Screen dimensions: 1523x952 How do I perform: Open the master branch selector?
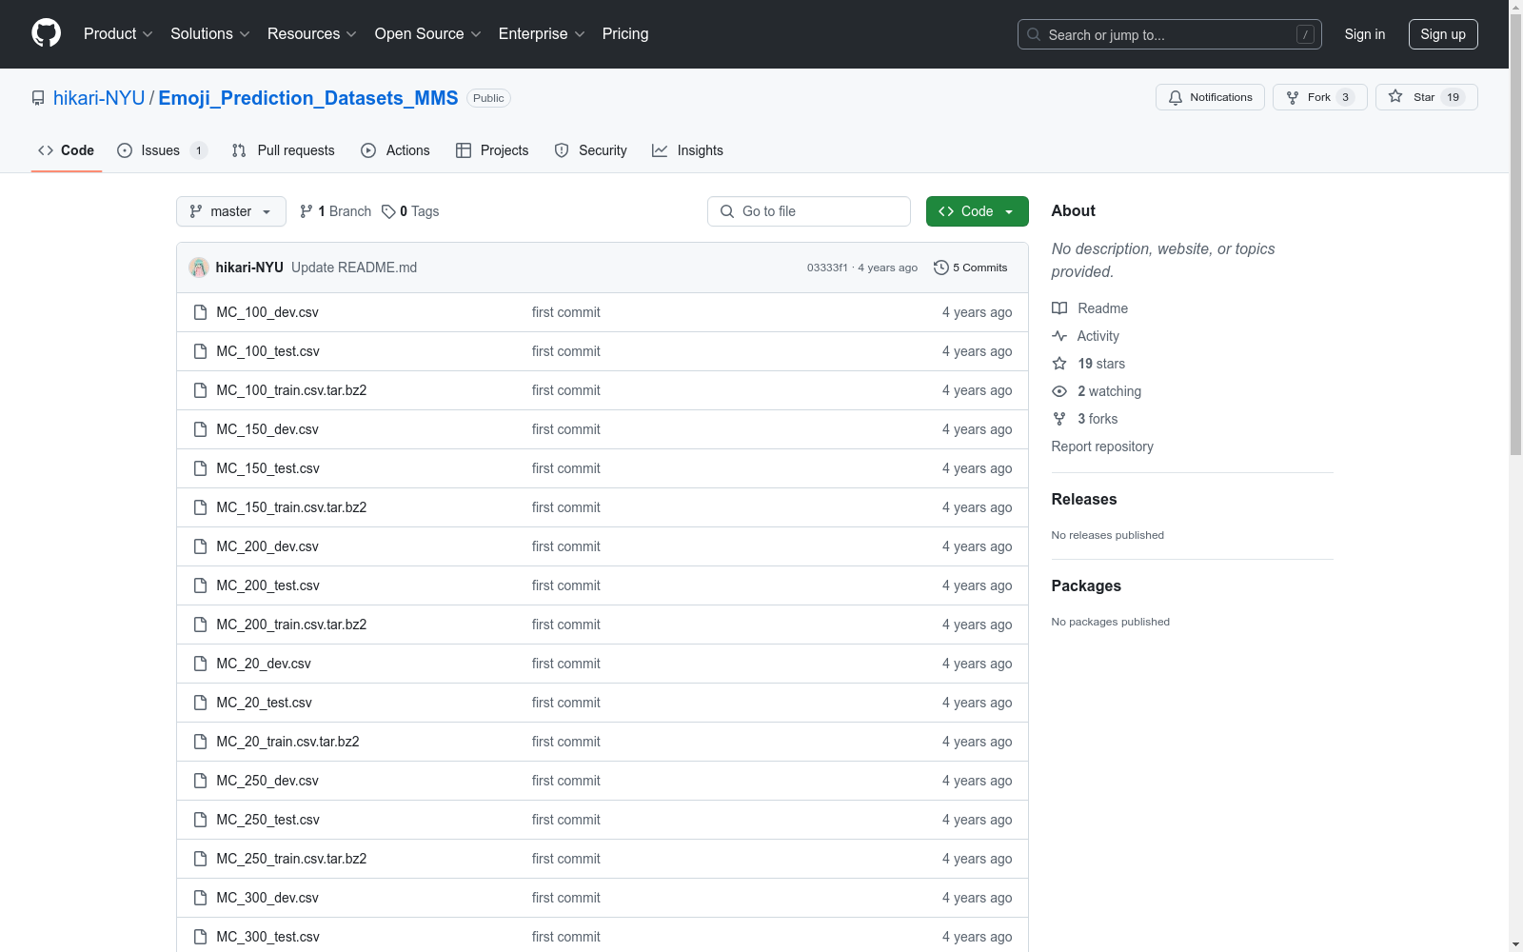[x=231, y=211]
